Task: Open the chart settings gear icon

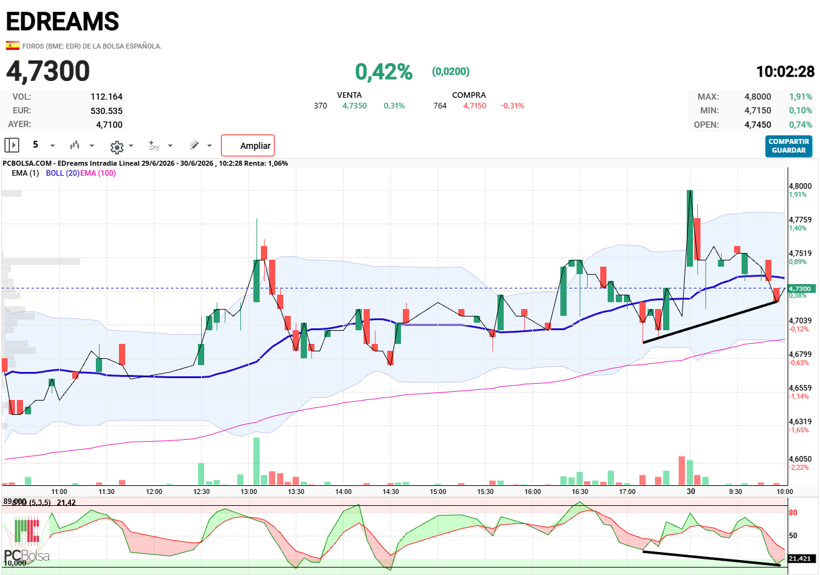Action: tap(116, 147)
